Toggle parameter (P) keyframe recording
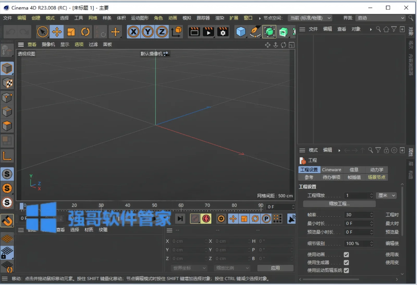 (x=266, y=219)
